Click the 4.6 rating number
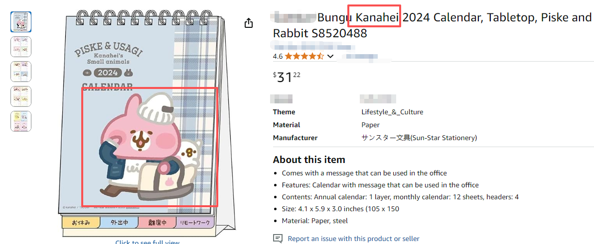 point(278,56)
